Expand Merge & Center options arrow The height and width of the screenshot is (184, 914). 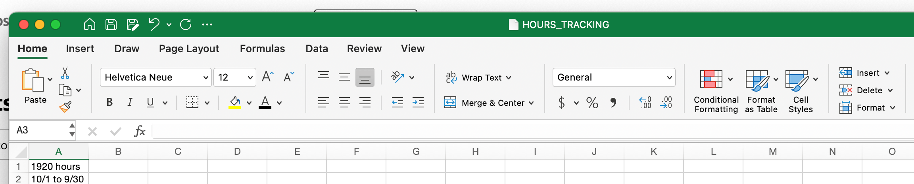pos(531,103)
